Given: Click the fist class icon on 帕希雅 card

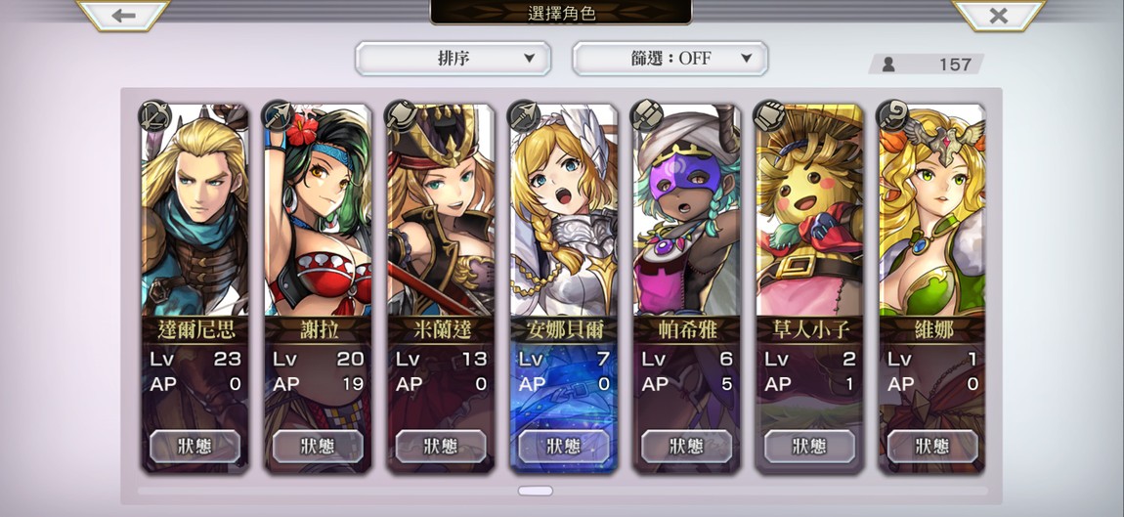Looking at the screenshot, I should (x=646, y=115).
